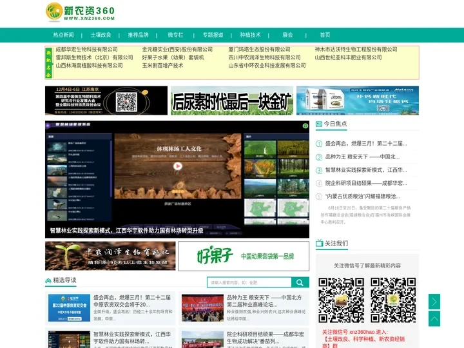Open 好果子水果(幼果)套袋机 link

pos(173,57)
